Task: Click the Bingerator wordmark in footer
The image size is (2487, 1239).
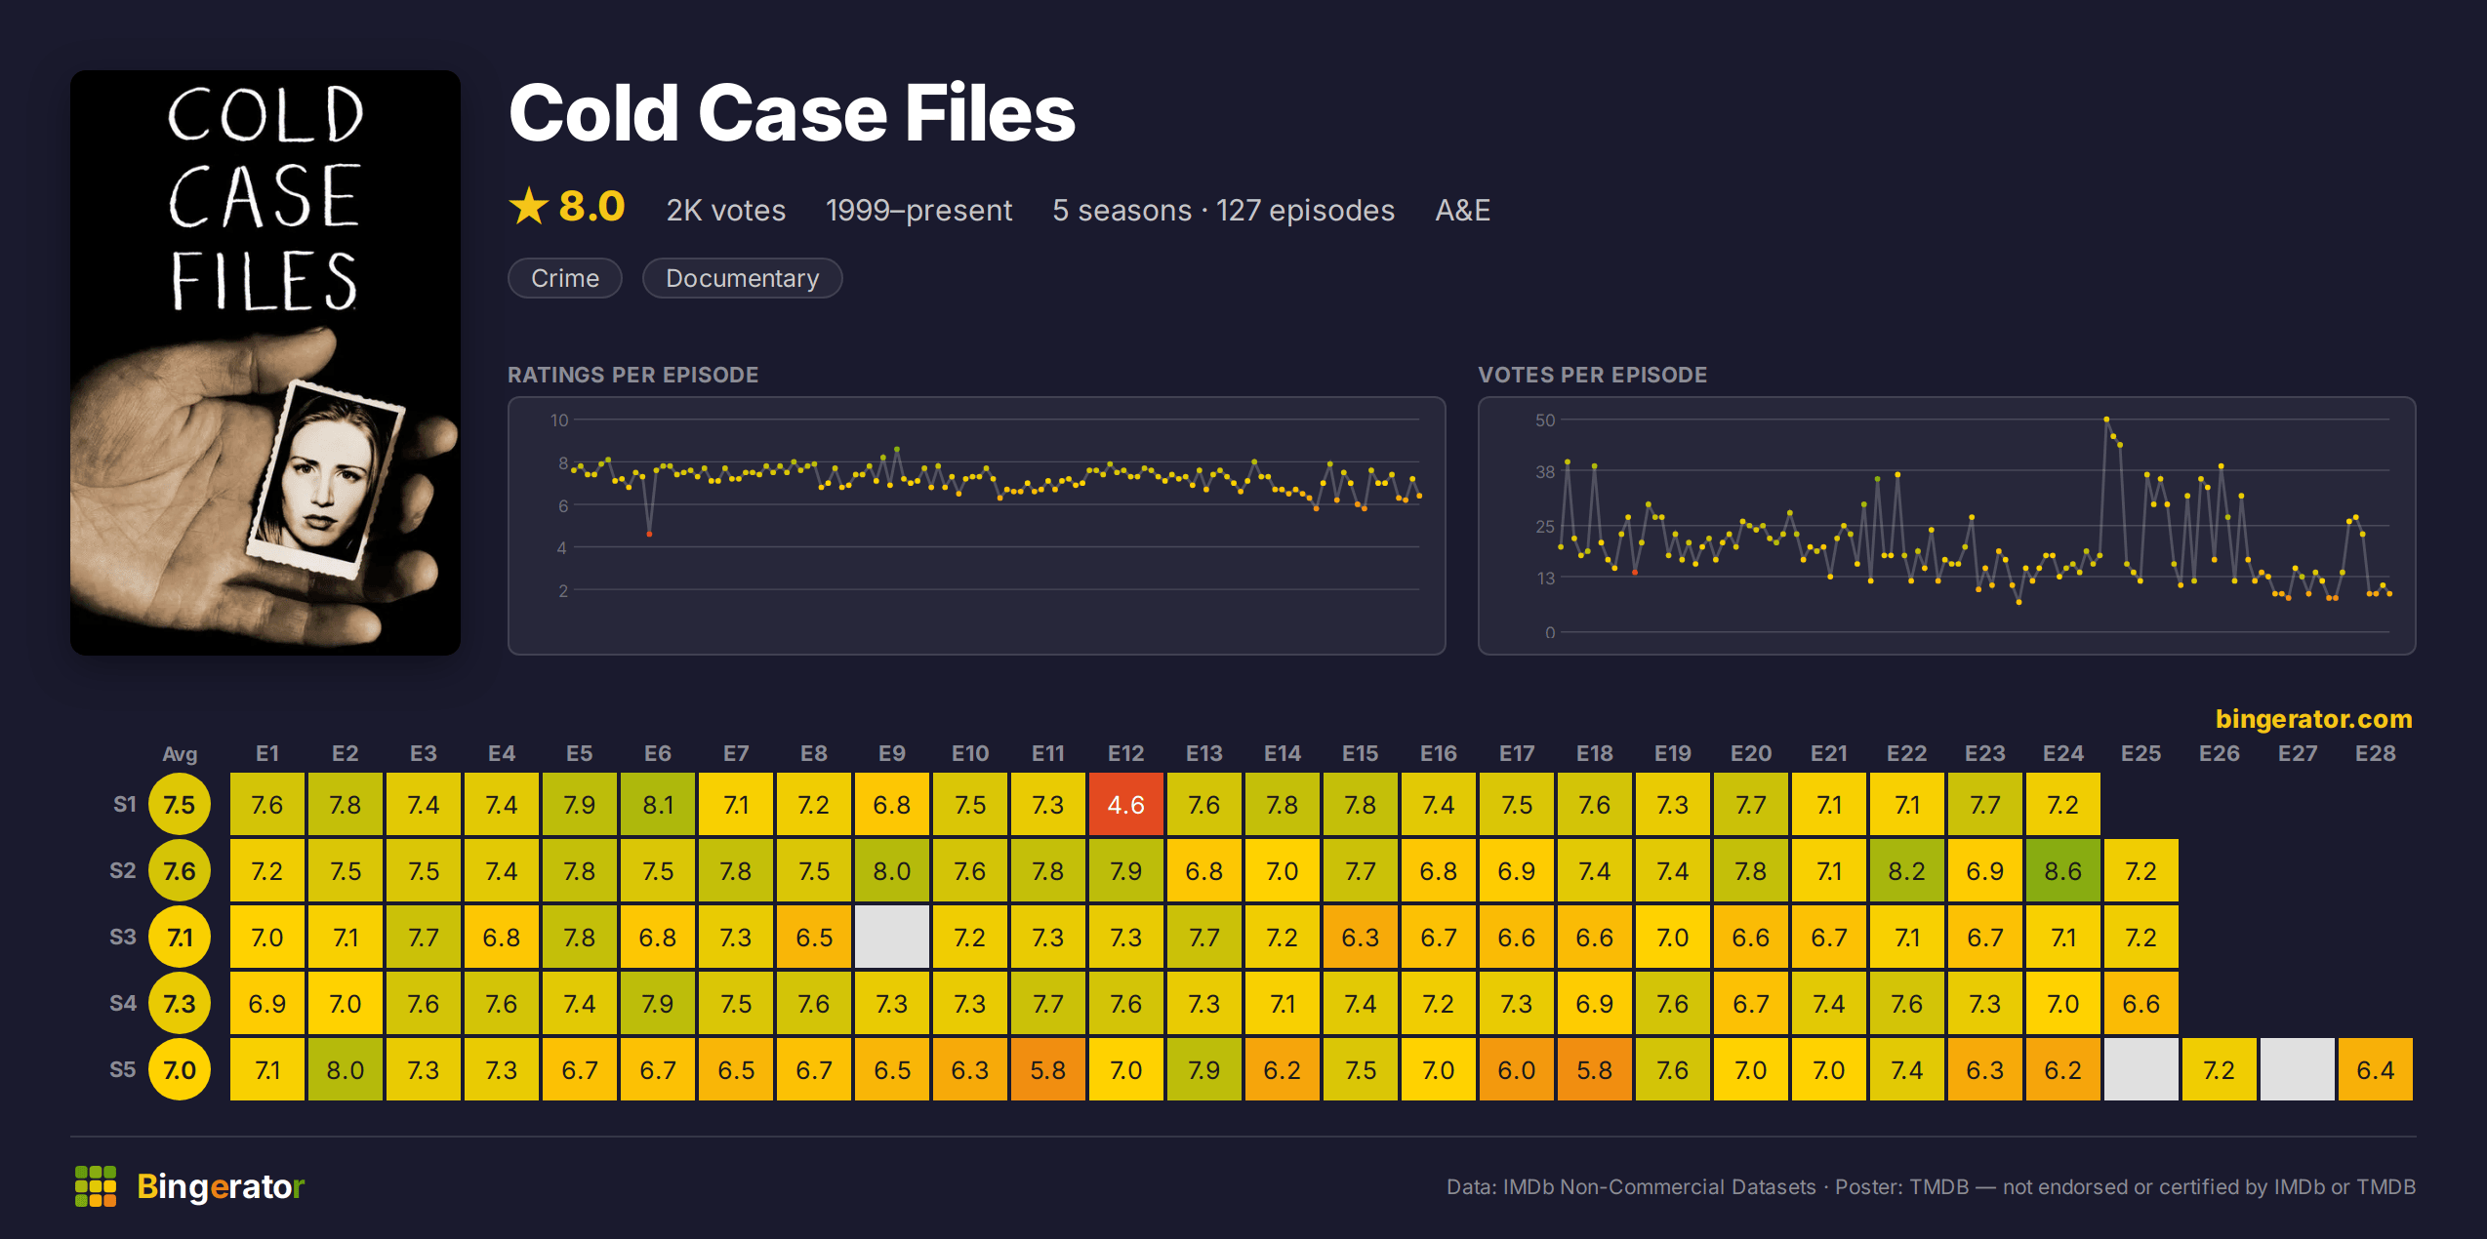Action: [221, 1186]
